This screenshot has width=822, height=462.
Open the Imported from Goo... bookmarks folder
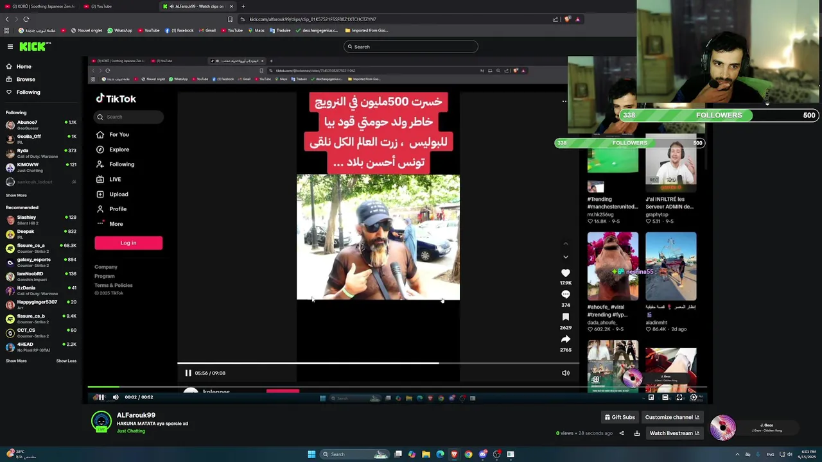pyautogui.click(x=367, y=30)
